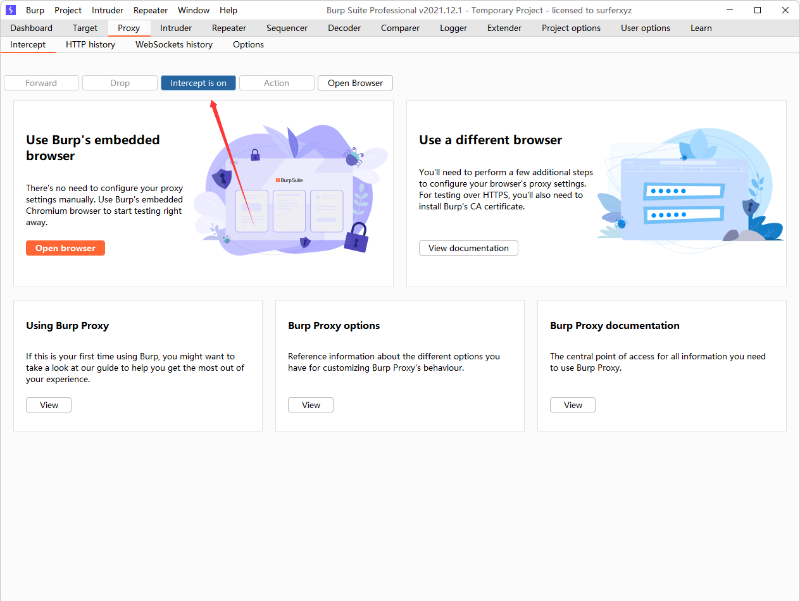Switch to the Project options tab
The image size is (800, 601).
coord(572,28)
